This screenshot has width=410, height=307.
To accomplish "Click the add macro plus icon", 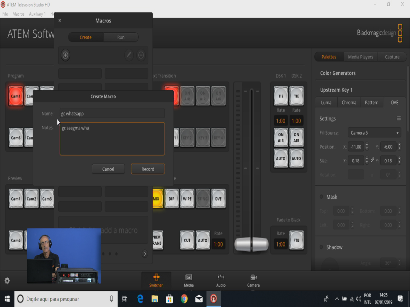I will [x=65, y=55].
